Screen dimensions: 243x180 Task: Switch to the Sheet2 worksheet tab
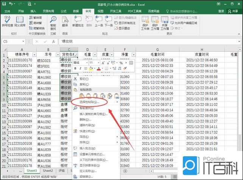pos(48,171)
